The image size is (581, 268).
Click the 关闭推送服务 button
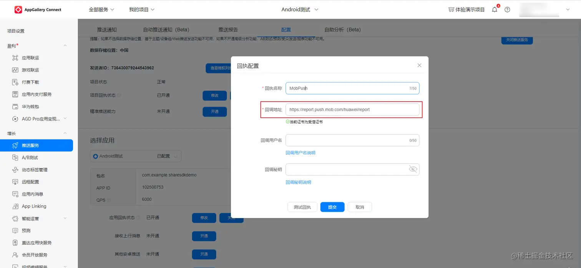(x=517, y=40)
